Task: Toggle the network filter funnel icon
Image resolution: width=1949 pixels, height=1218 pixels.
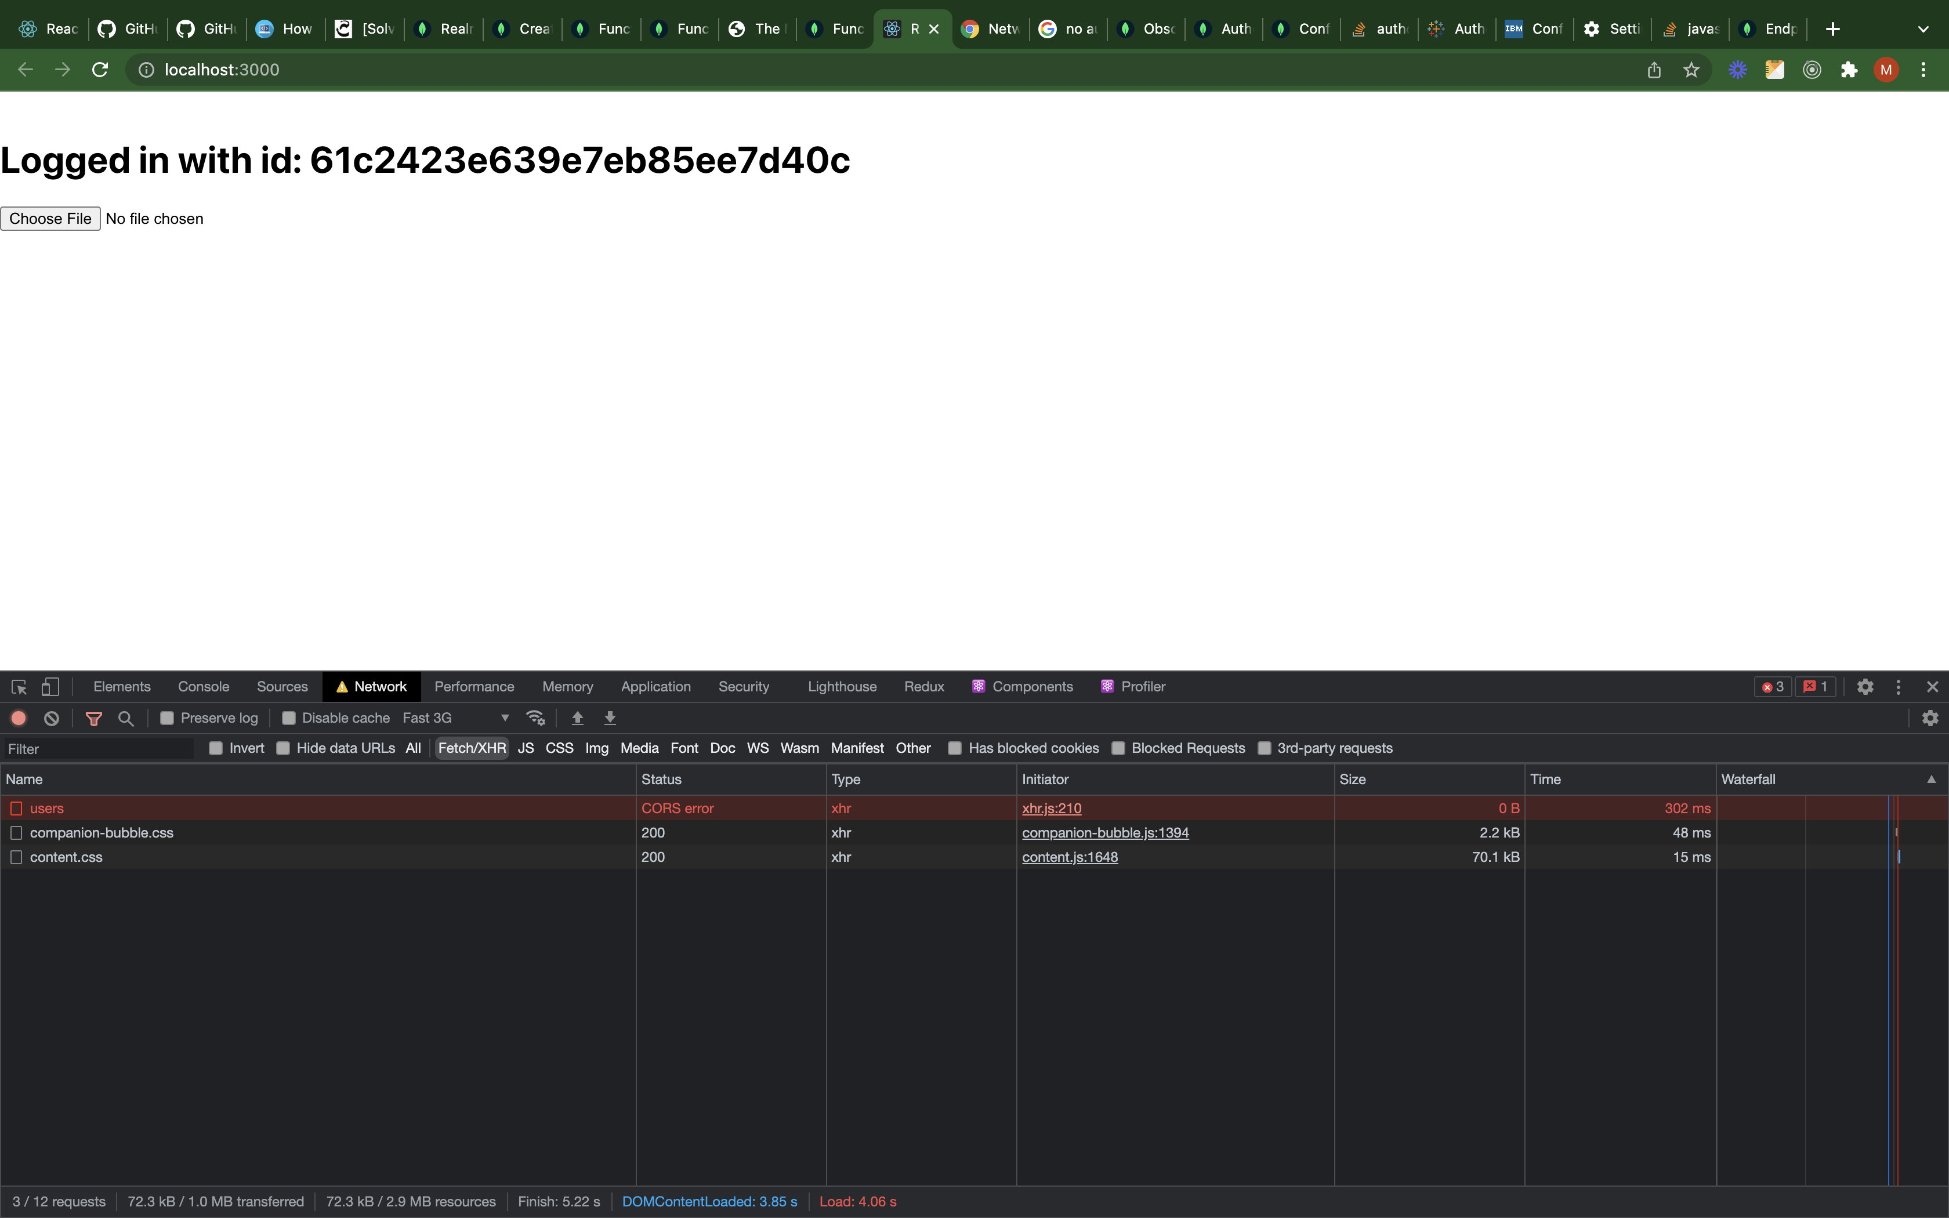Action: pos(93,718)
